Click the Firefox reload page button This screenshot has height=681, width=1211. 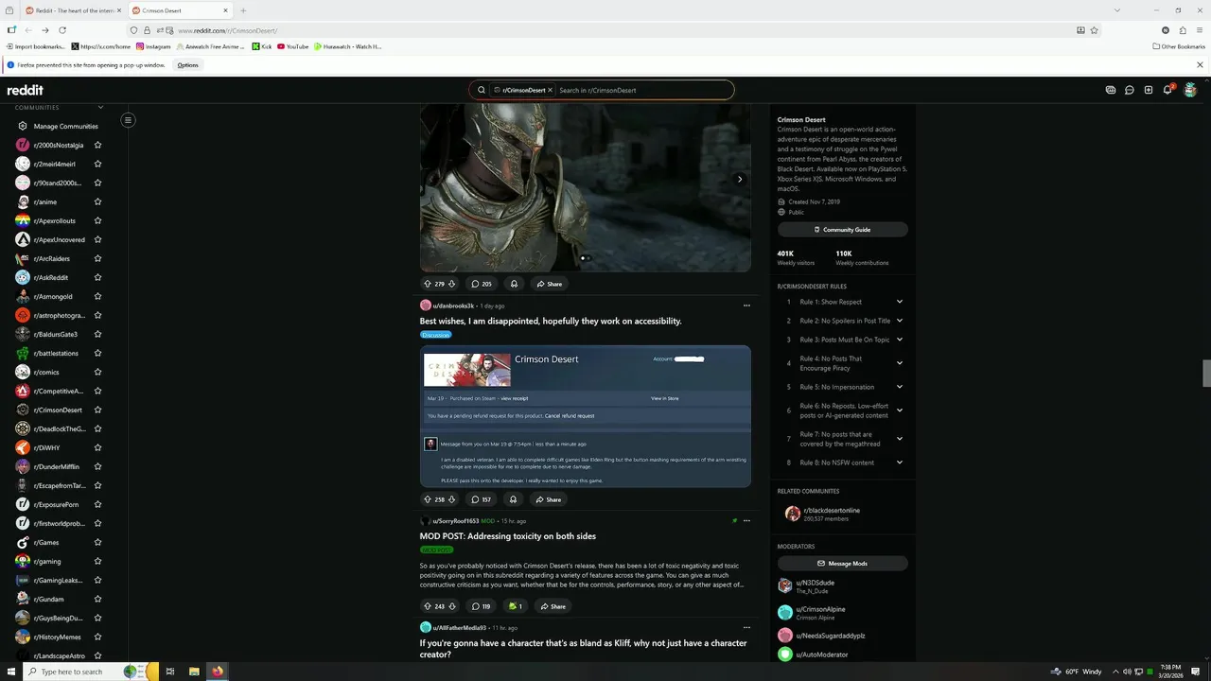click(62, 30)
